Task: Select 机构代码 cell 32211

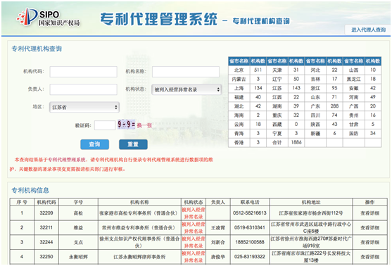Action: tap(46, 227)
